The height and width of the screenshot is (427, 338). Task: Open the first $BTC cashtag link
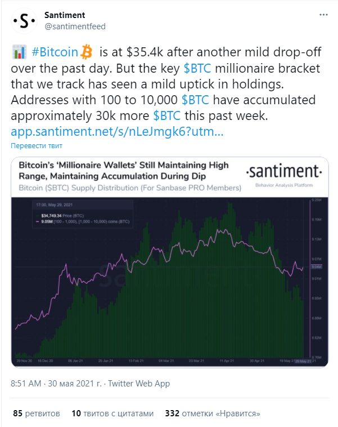point(197,68)
